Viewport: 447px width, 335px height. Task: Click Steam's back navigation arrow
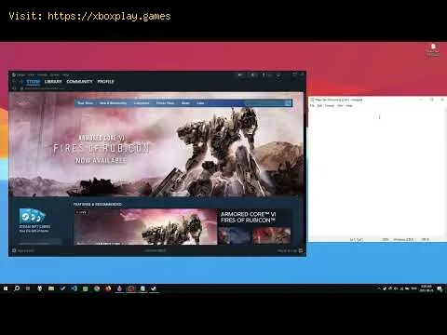(14, 82)
